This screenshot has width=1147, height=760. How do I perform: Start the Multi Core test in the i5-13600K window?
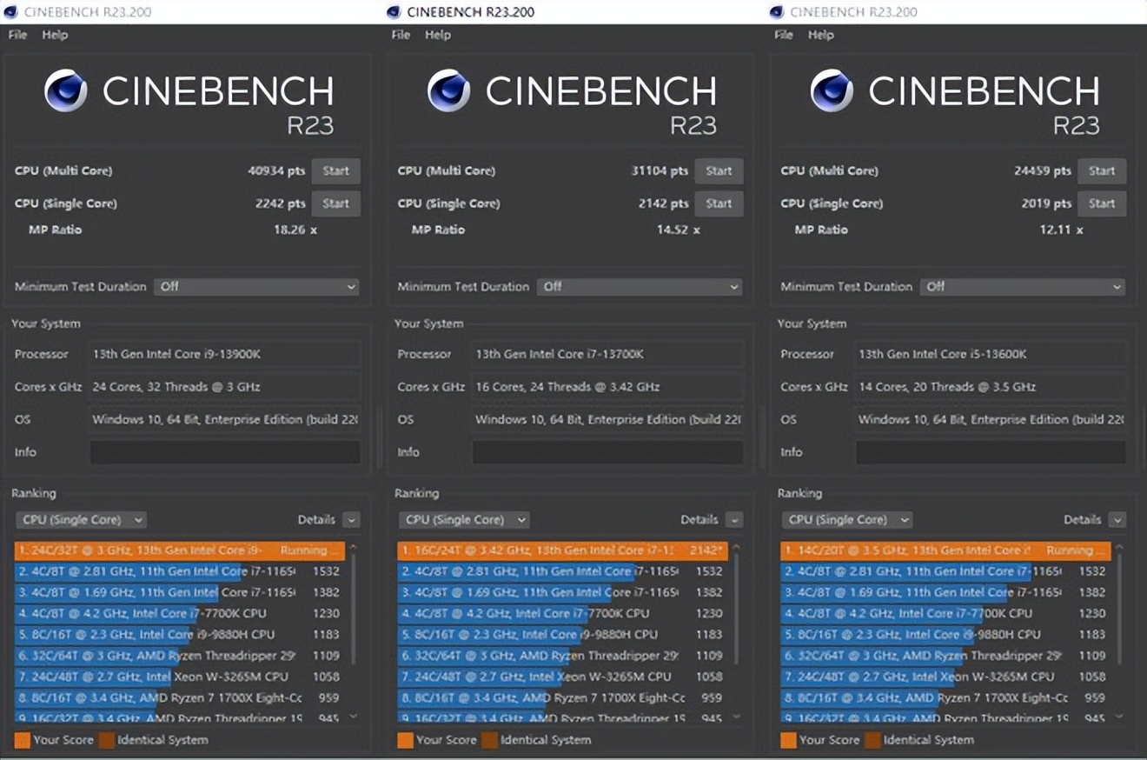(1101, 171)
